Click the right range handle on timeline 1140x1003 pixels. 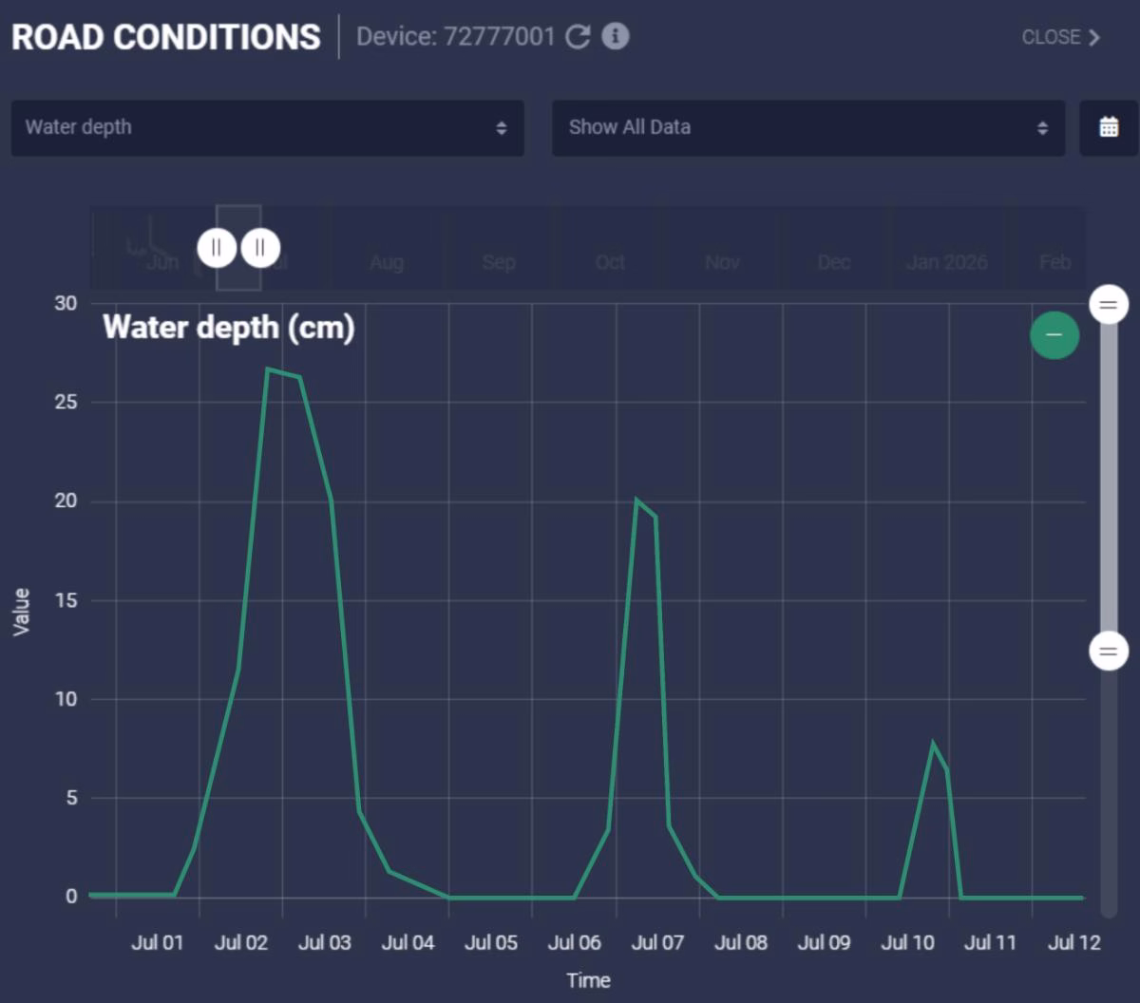(x=260, y=248)
